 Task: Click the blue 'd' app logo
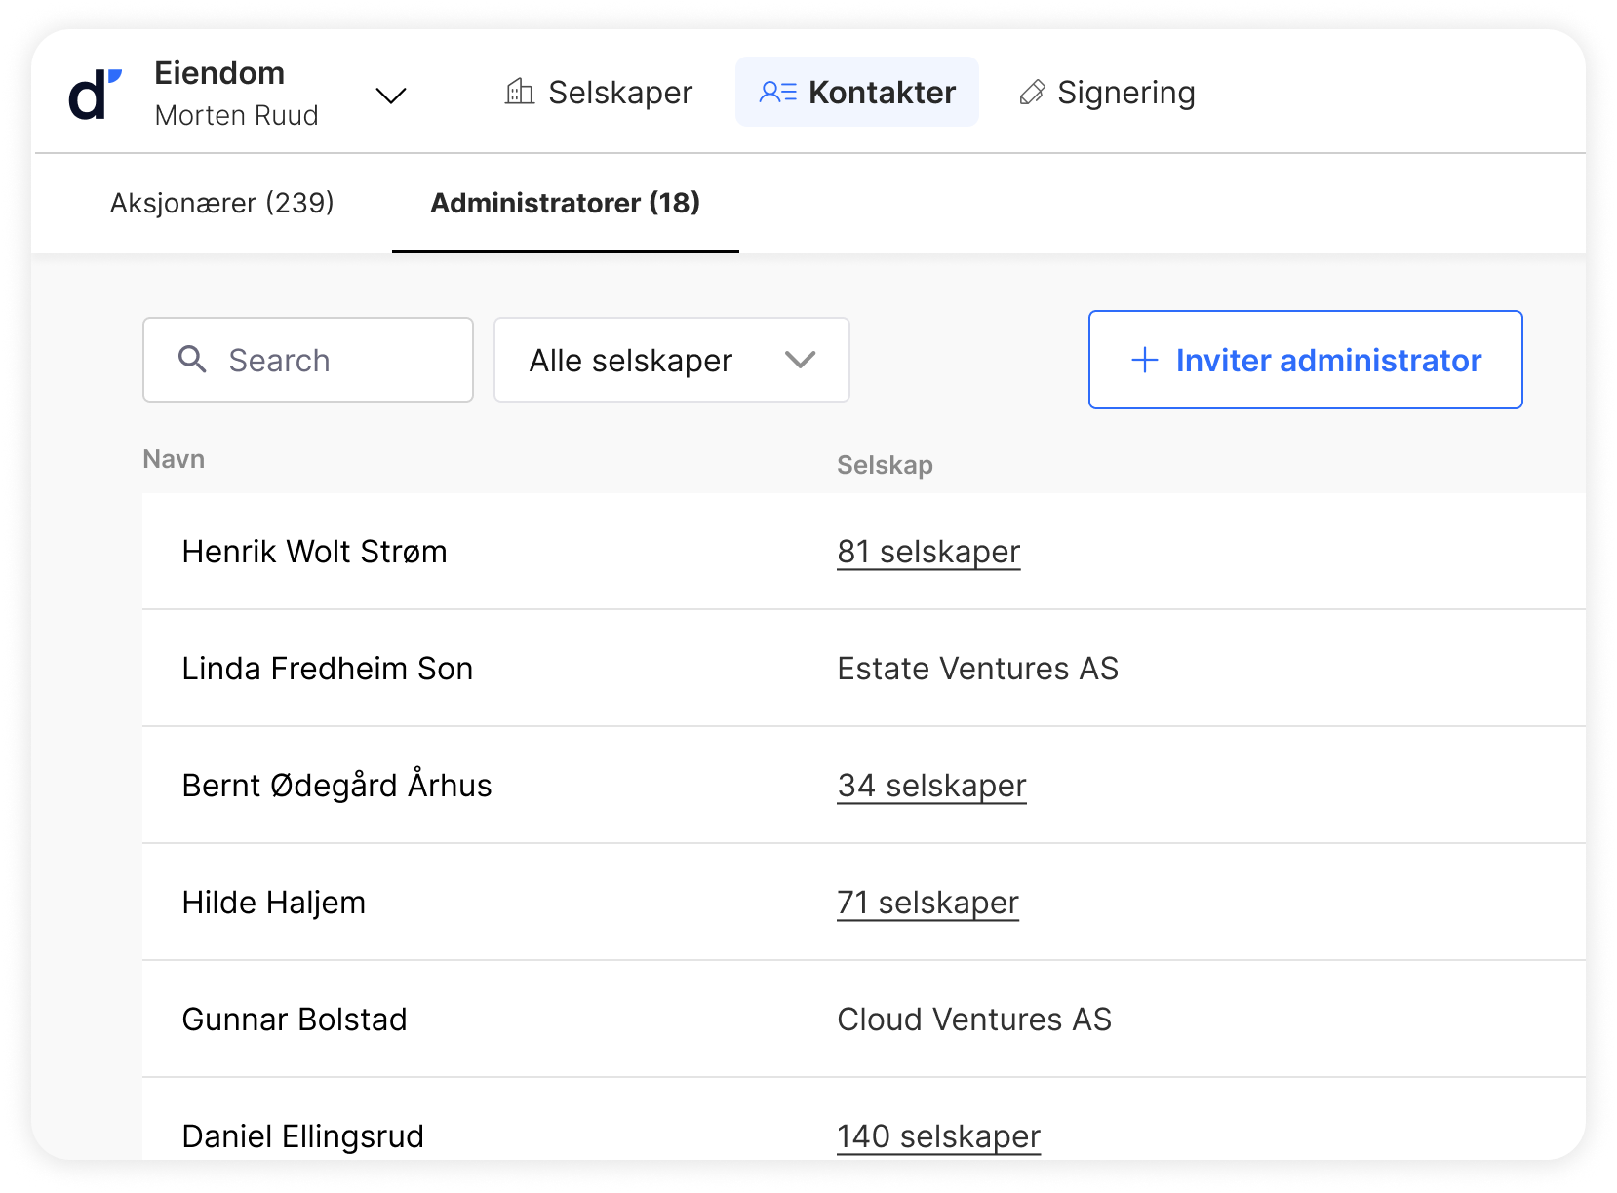(x=95, y=95)
